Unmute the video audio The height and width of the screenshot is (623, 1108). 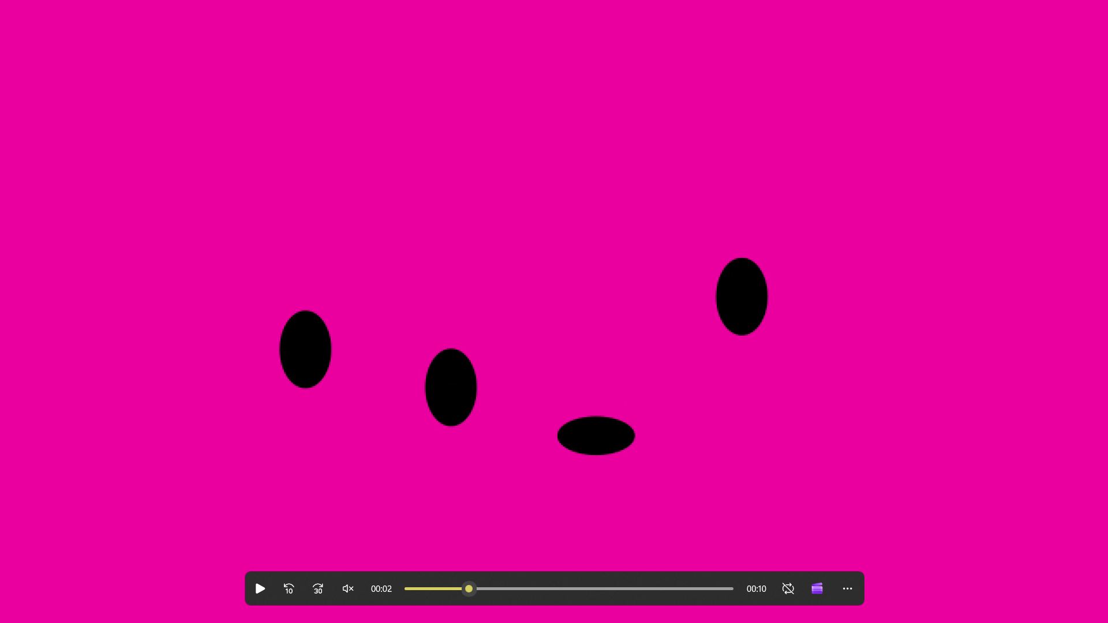348,588
